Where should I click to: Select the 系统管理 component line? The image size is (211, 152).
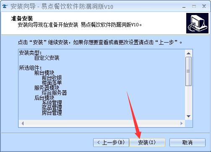pyautogui.click(x=52, y=103)
